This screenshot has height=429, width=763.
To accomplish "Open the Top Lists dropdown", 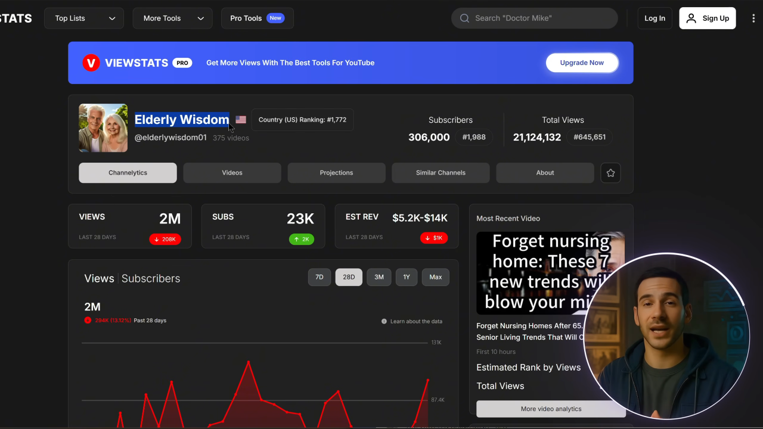I will pos(84,18).
